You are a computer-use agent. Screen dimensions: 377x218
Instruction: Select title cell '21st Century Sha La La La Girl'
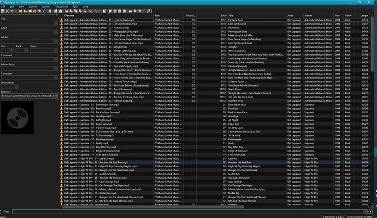pos(244,132)
